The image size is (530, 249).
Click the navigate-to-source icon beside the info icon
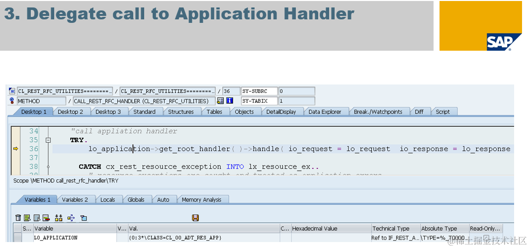coord(221,101)
